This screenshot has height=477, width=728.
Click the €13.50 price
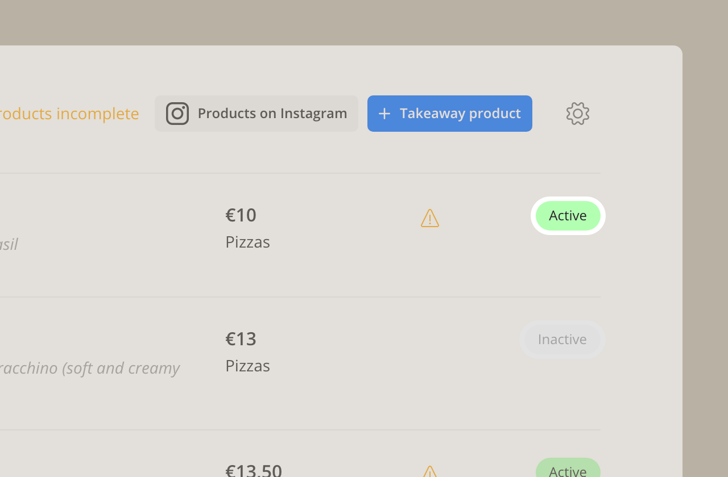pos(254,470)
